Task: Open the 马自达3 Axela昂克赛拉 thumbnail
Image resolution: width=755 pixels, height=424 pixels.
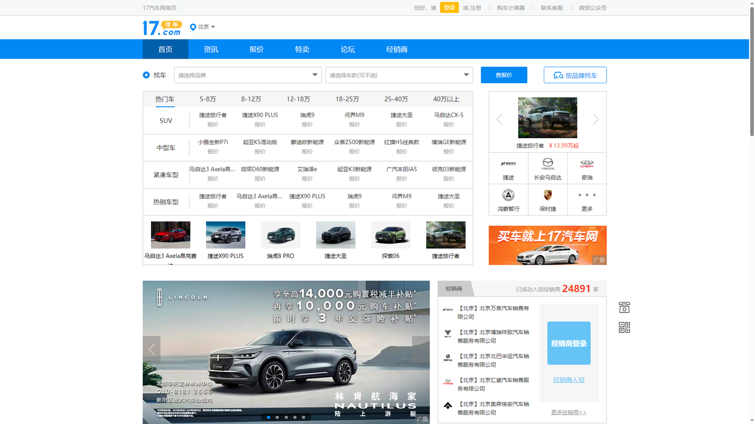Action: 170,235
